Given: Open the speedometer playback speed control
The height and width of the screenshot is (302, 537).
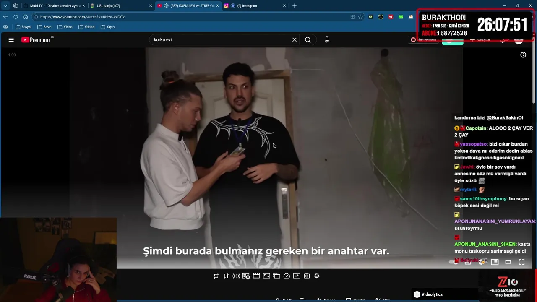Looking at the screenshot, I should pyautogui.click(x=287, y=276).
